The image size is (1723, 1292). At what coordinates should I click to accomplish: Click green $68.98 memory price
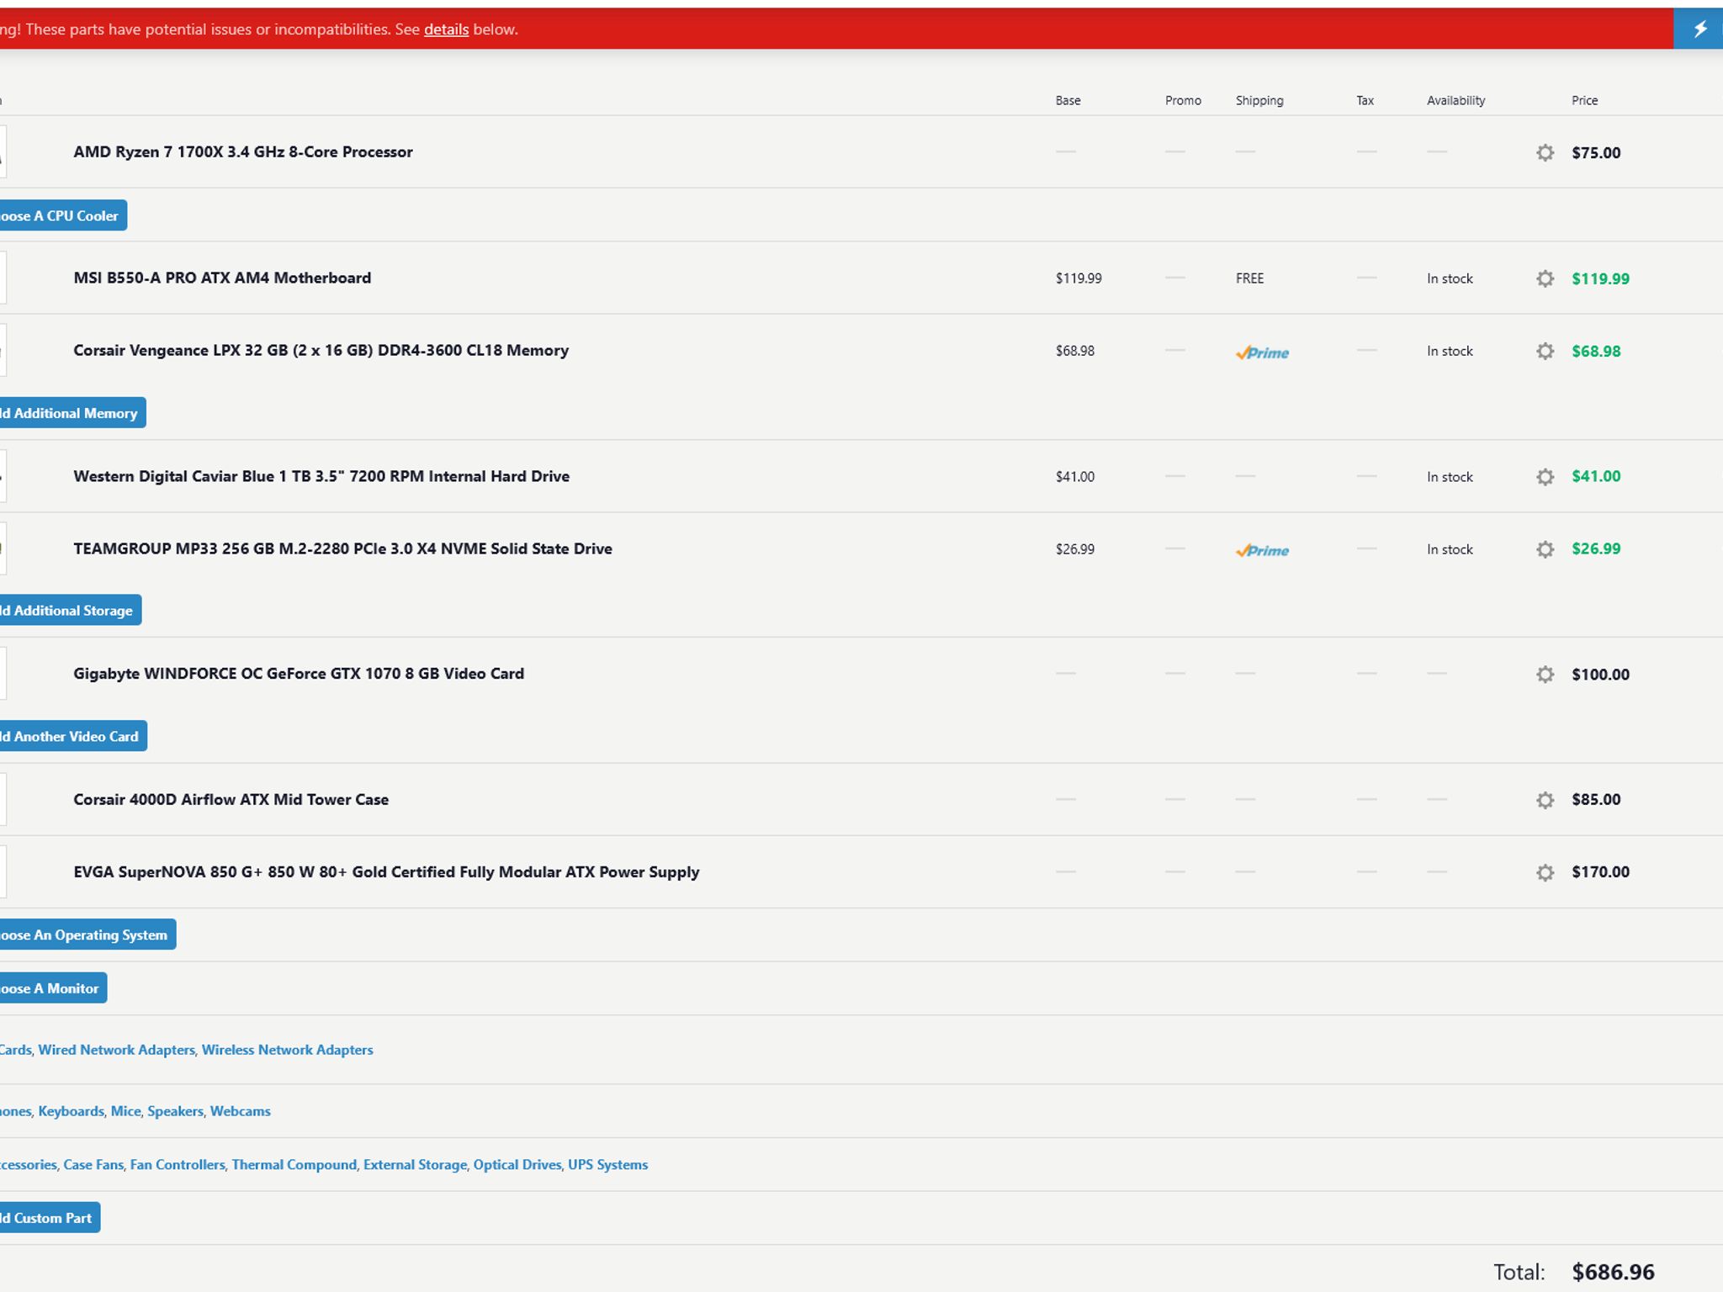click(x=1596, y=351)
